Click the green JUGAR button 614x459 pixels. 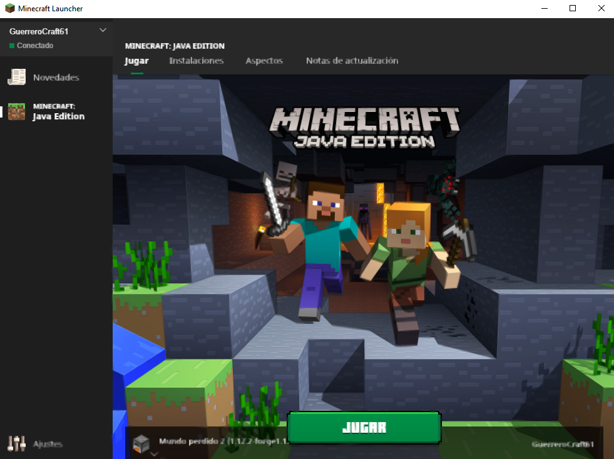pos(364,428)
